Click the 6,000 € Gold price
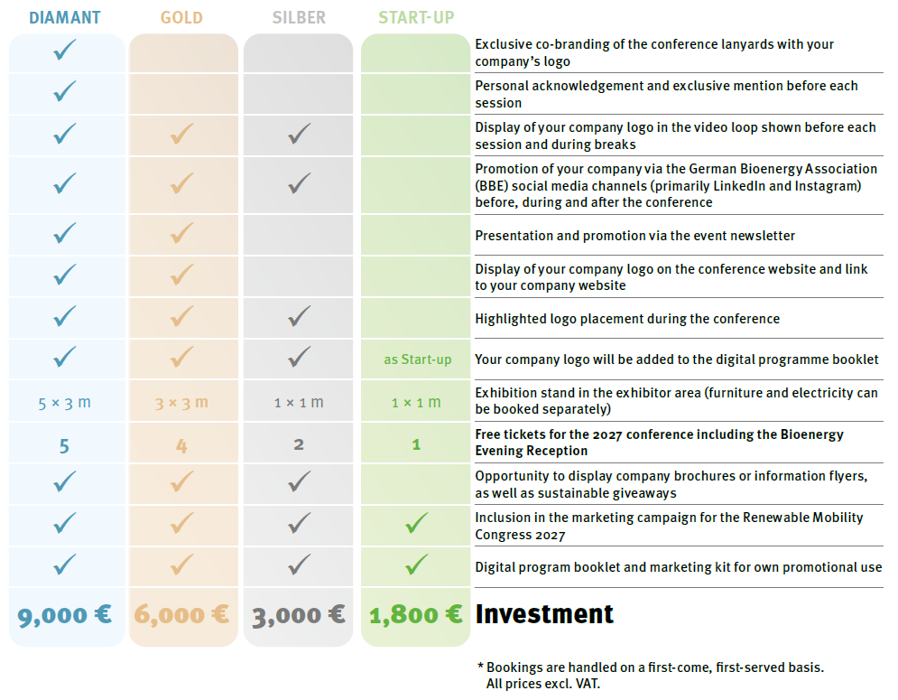This screenshot has height=700, width=898. pos(181,615)
